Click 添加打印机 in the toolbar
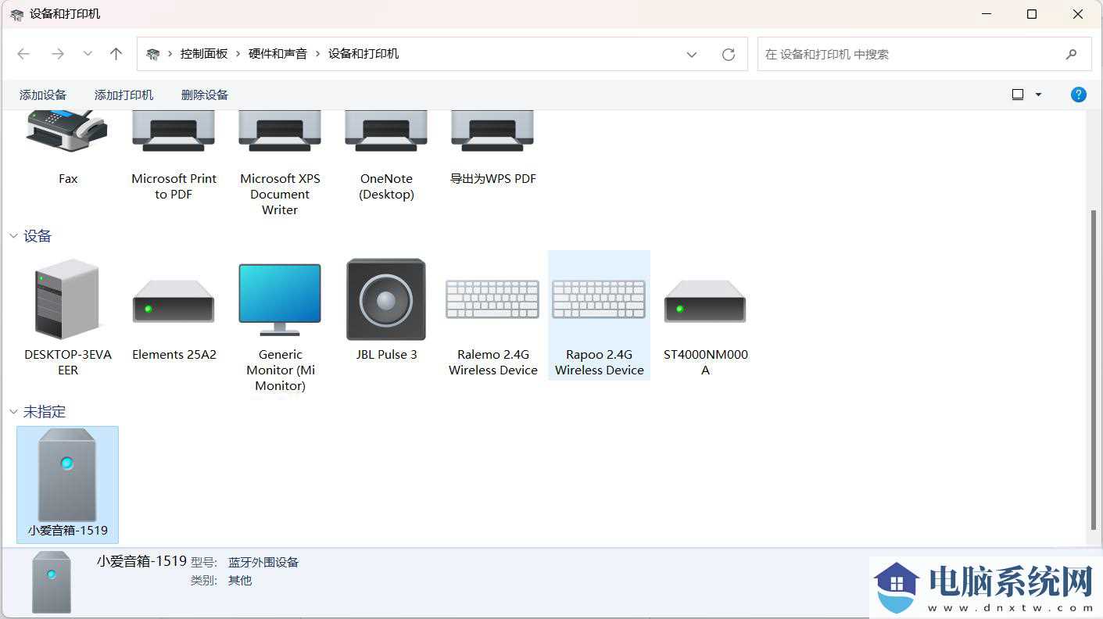This screenshot has width=1103, height=619. (x=124, y=95)
